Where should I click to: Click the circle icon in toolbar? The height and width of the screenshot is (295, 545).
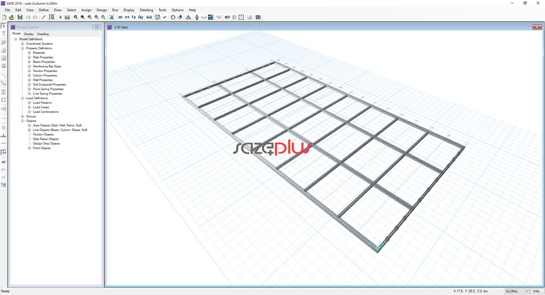click(x=173, y=17)
